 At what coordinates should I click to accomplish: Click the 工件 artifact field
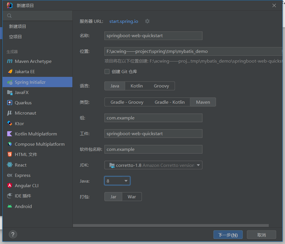(153, 133)
